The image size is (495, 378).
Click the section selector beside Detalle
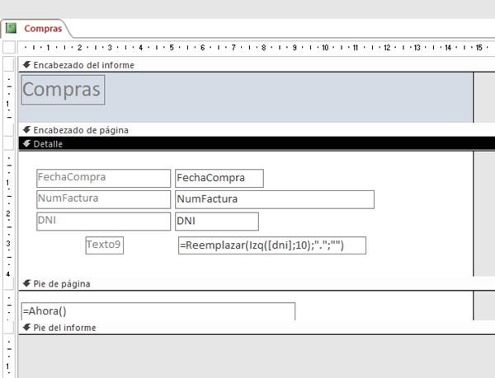pos(8,143)
